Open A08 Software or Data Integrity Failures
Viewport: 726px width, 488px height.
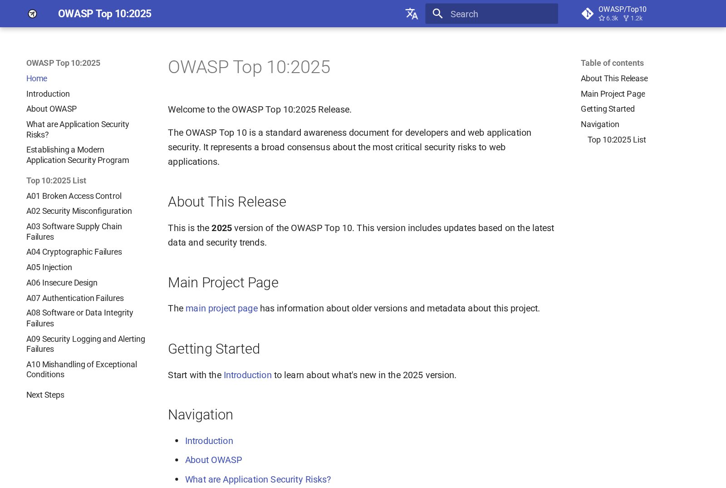tap(80, 318)
